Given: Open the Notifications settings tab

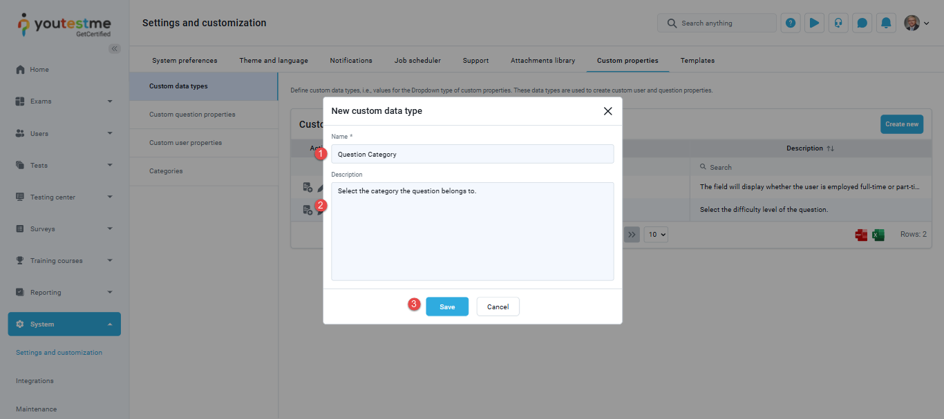Looking at the screenshot, I should pyautogui.click(x=351, y=61).
